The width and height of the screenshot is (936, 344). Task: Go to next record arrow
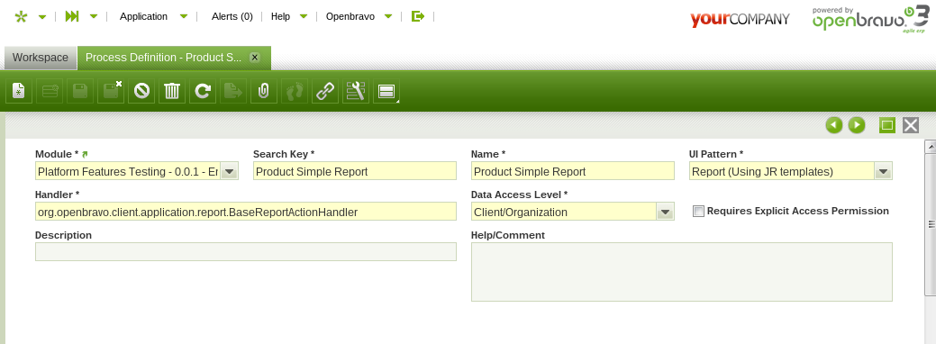(857, 125)
